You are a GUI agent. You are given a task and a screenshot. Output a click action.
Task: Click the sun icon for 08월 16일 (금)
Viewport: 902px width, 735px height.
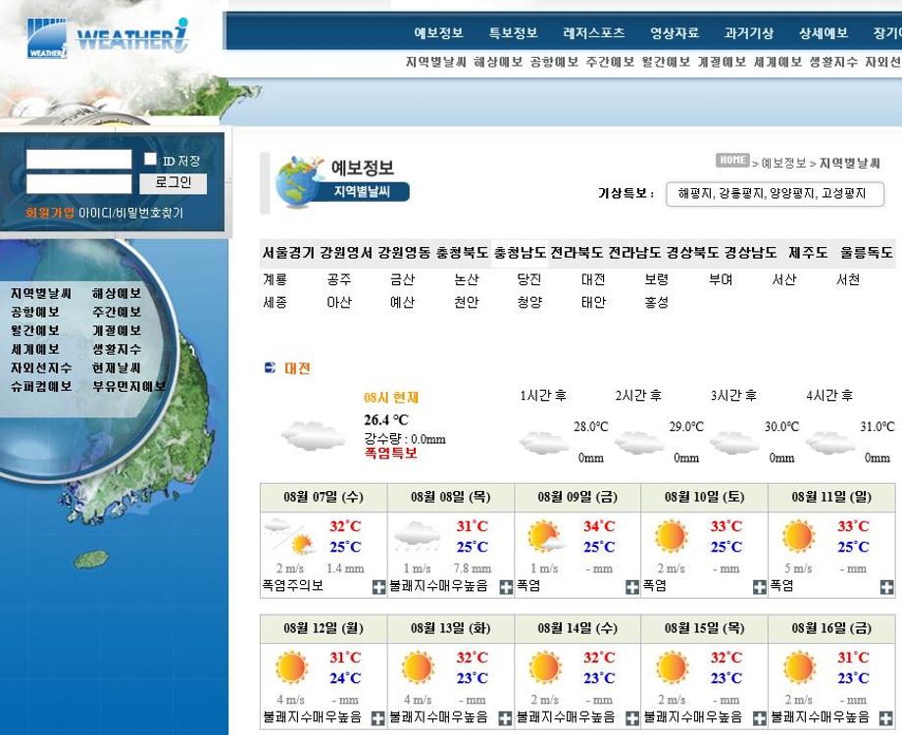[799, 667]
